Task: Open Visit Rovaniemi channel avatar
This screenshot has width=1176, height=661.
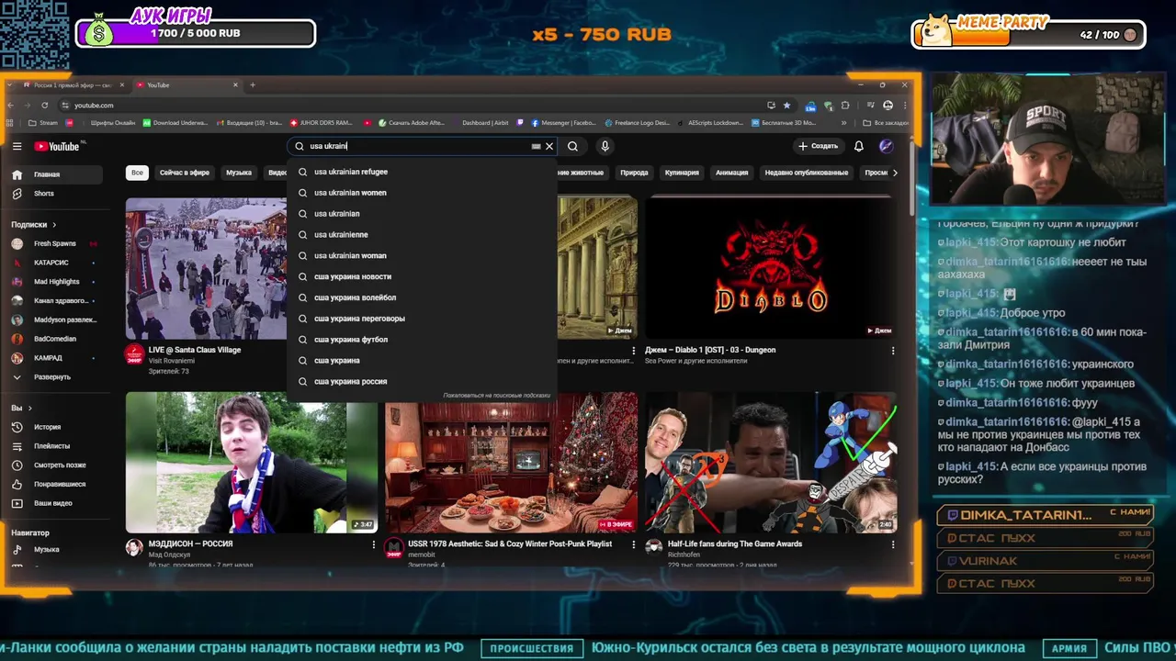Action: 134,354
